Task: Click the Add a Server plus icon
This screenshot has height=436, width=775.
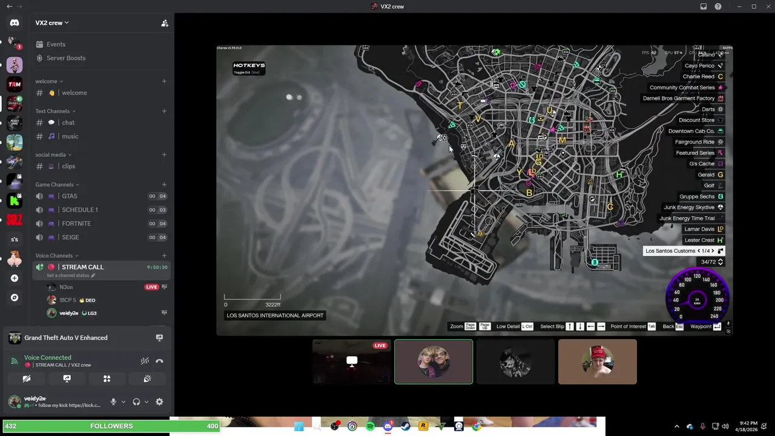Action: [x=15, y=278]
